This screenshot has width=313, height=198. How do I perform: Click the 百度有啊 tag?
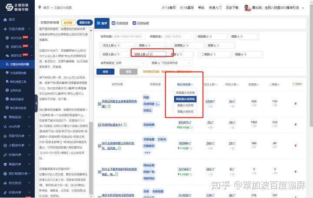coord(149,125)
